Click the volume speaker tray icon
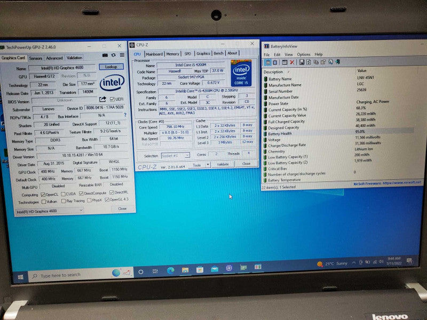The height and width of the screenshot is (320, 427). (x=381, y=262)
